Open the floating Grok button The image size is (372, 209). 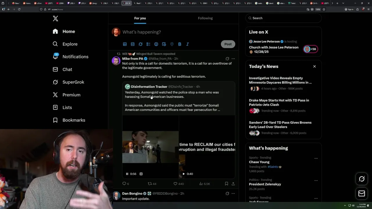pyautogui.click(x=362, y=179)
